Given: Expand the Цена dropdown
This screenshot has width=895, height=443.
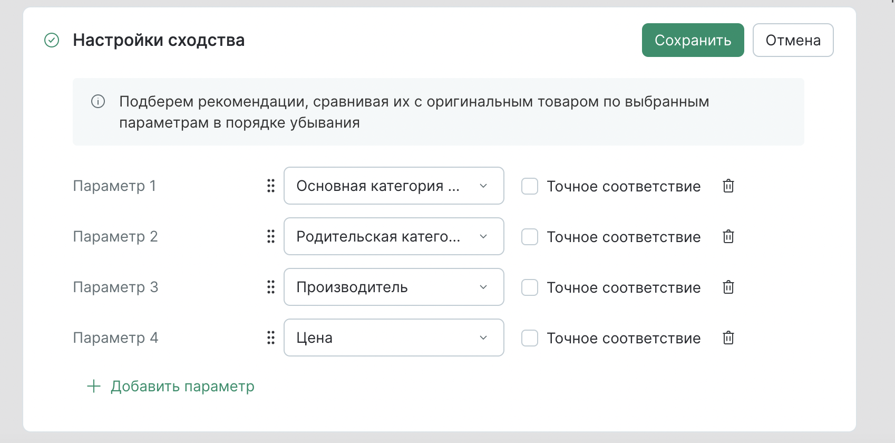Looking at the screenshot, I should 394,338.
